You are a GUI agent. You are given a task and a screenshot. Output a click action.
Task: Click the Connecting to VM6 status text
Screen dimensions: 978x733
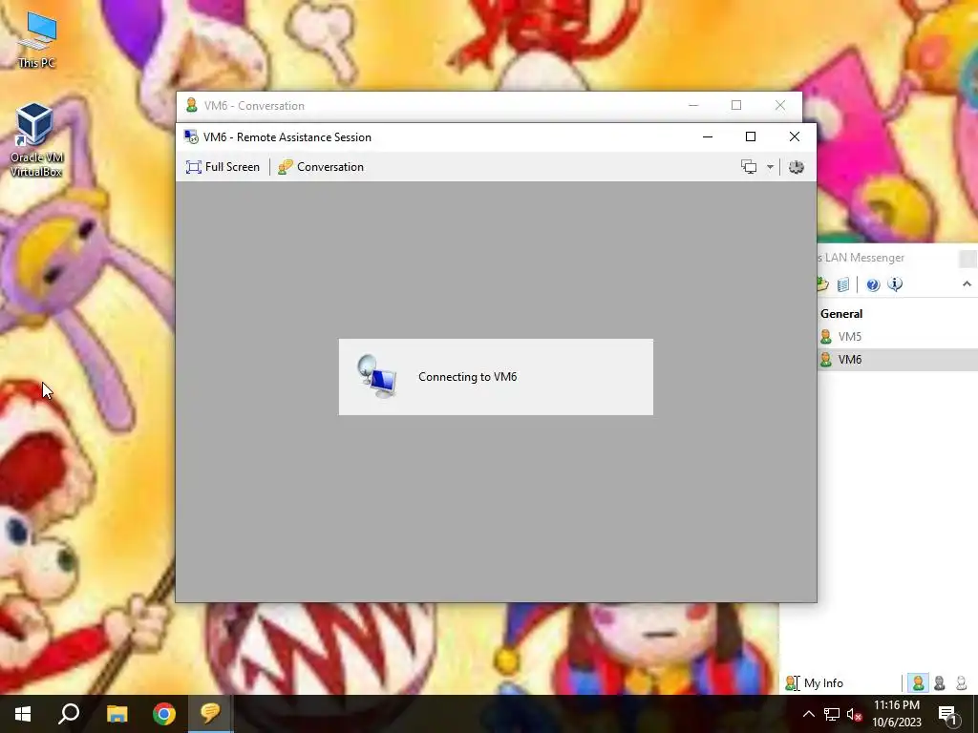(x=467, y=377)
